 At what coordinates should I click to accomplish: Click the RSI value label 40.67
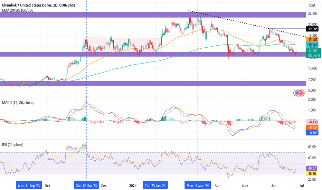312,169
